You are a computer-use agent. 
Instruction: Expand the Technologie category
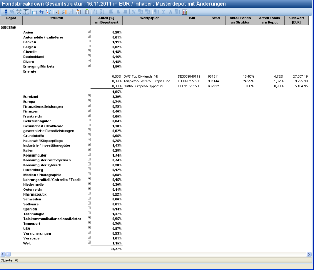(89, 213)
